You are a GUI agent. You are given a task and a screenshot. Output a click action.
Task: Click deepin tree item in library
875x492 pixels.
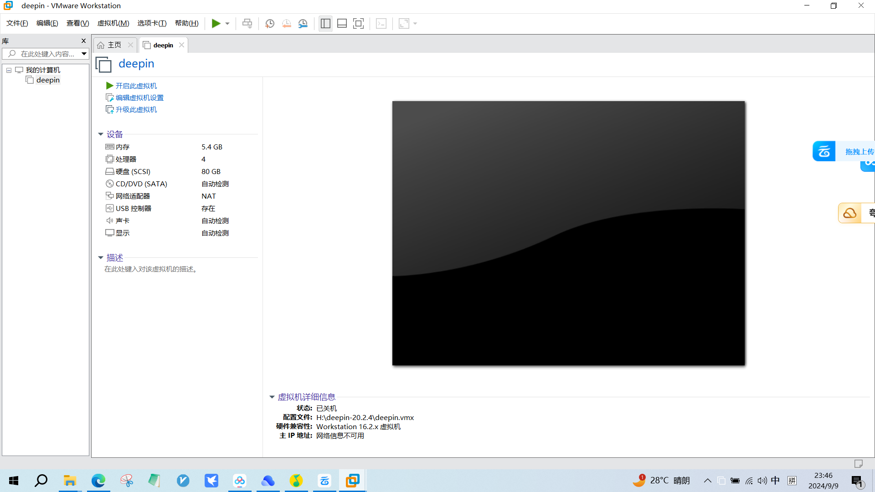pos(47,80)
